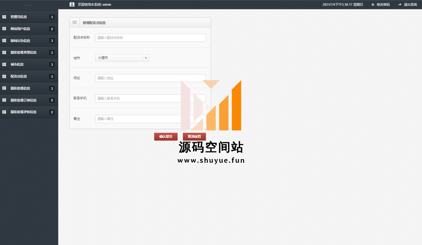This screenshot has height=245, width=422.
Task: Click the 修改密码 link
Action: point(383,4)
